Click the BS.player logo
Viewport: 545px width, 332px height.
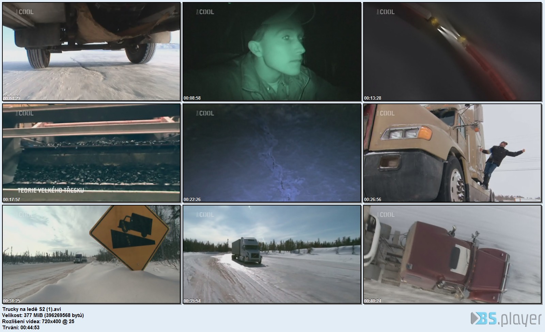[x=506, y=319]
